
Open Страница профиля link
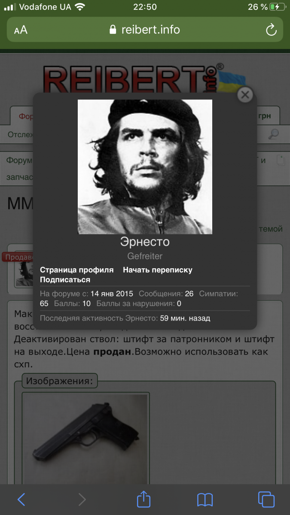[77, 270]
